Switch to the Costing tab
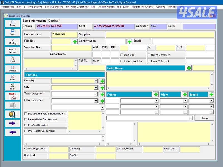 [54, 21]
